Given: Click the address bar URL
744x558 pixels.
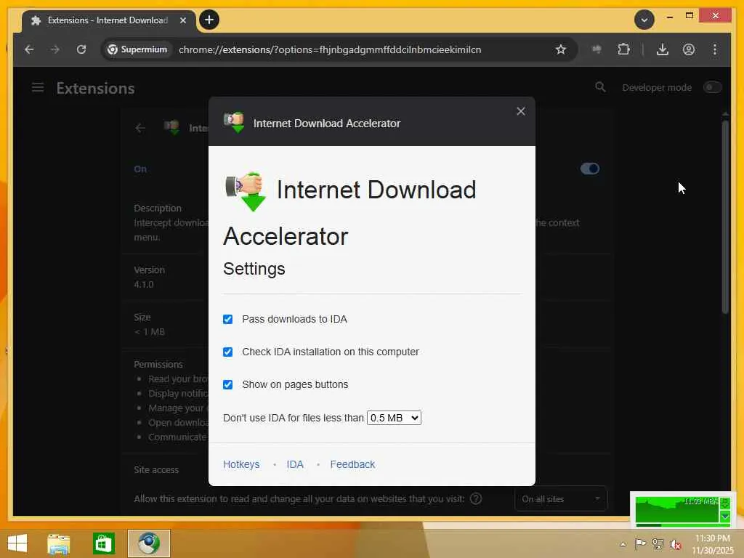Looking at the screenshot, I should pyautogui.click(x=330, y=49).
